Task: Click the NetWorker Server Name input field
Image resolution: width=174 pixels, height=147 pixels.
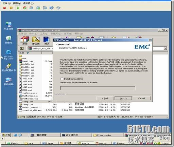Action: coord(98,88)
